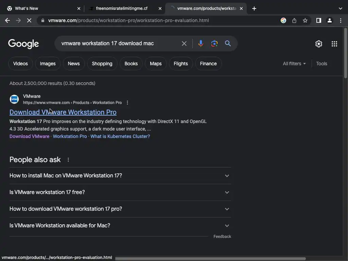Open Chrome's three-dot menu
This screenshot has height=261, width=348.
coord(341,20)
